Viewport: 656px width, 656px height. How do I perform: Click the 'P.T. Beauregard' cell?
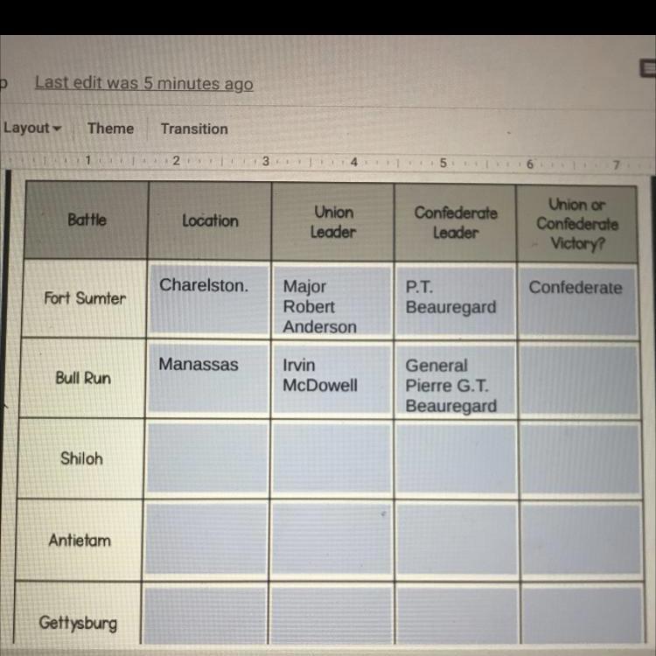[x=456, y=302]
